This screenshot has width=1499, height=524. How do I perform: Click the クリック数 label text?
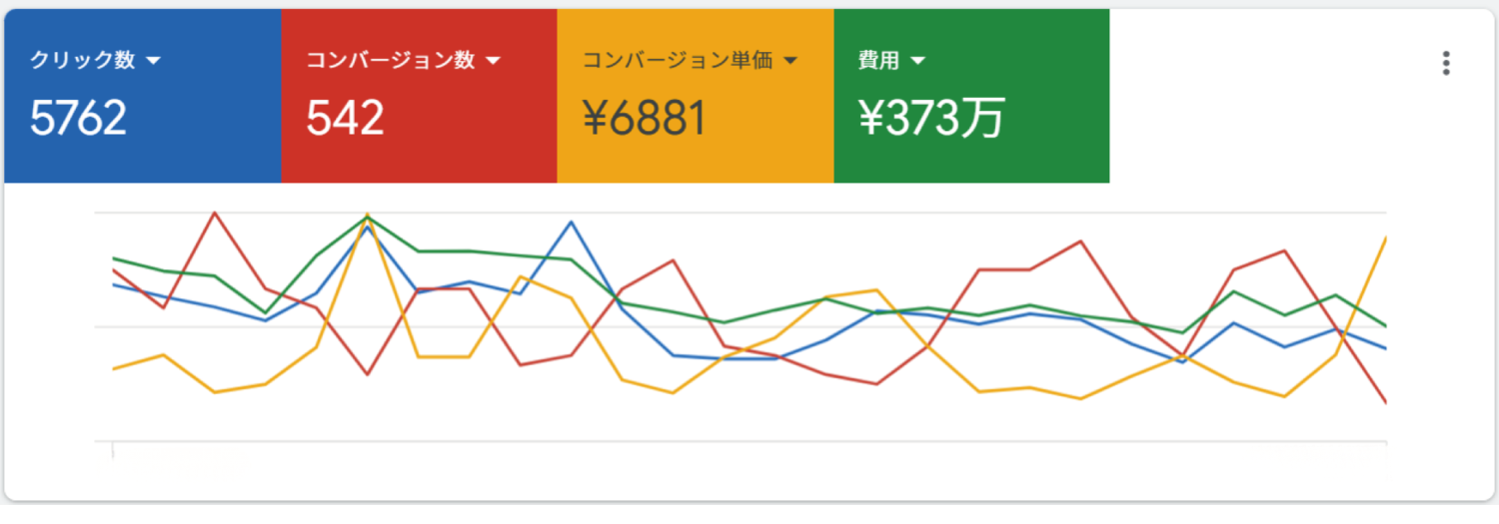[x=82, y=61]
